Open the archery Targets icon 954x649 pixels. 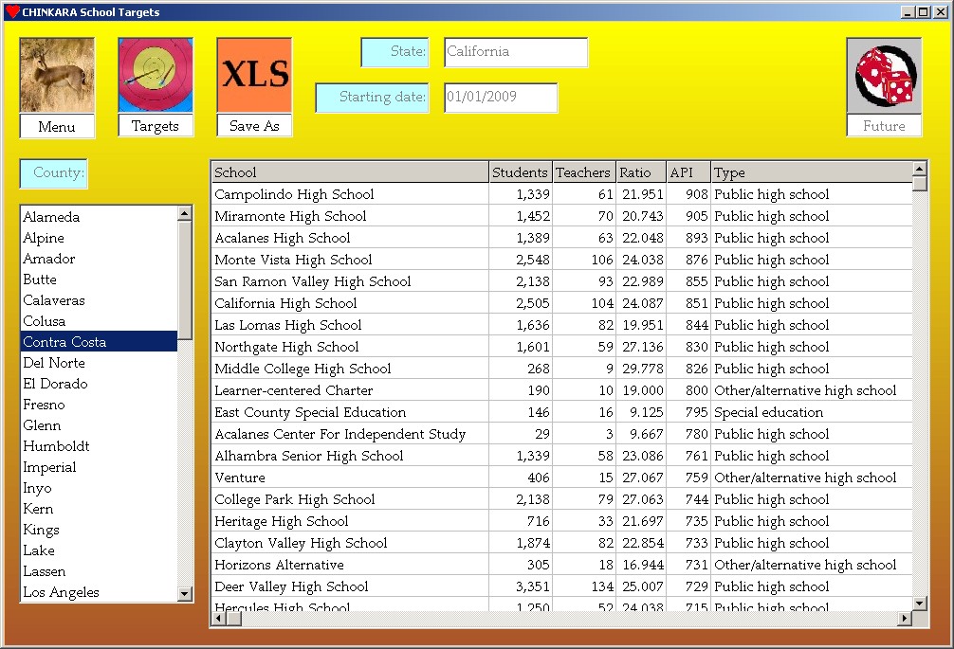point(156,76)
